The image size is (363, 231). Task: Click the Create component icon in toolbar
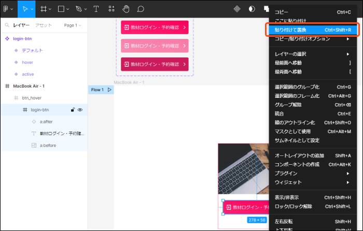237,9
